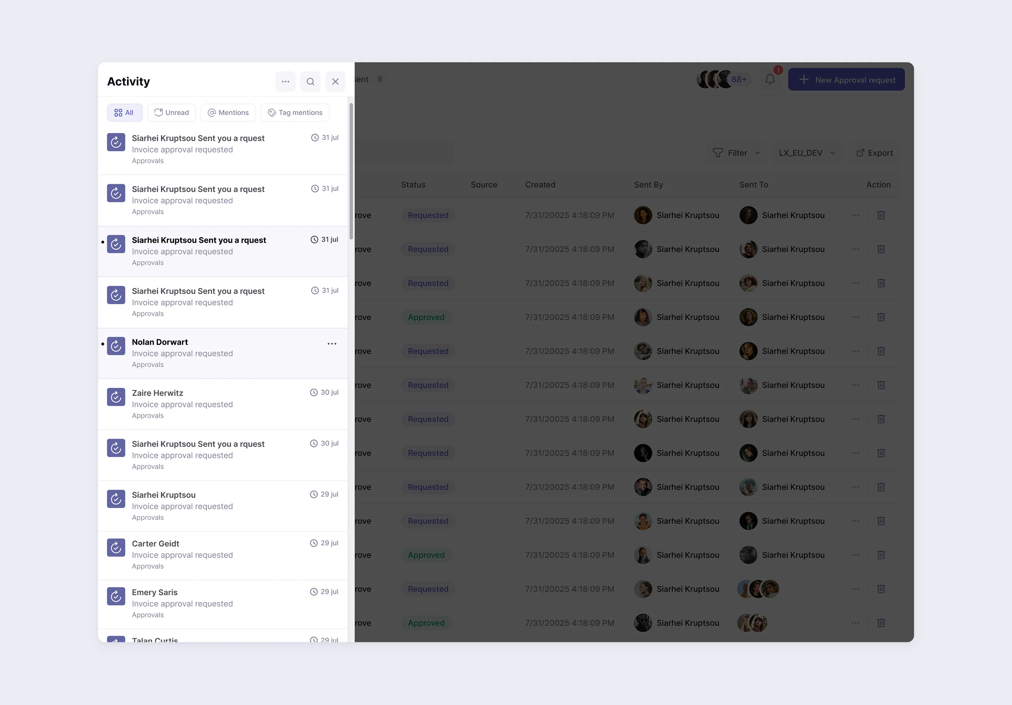Image resolution: width=1012 pixels, height=705 pixels.
Task: Open the Emery Saris notification
Action: click(223, 604)
